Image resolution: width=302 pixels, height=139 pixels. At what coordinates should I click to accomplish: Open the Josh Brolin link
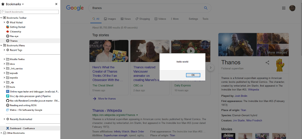[x=241, y=96]
